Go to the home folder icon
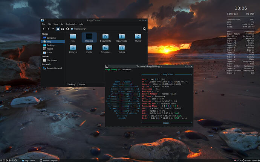Screen dimensions: 260x162 (x=67, y=29)
